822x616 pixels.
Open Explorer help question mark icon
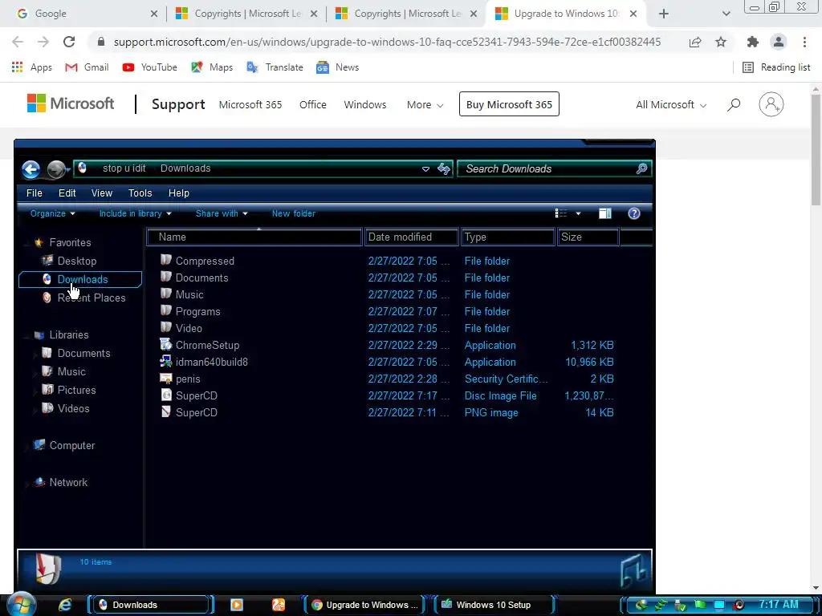point(634,213)
